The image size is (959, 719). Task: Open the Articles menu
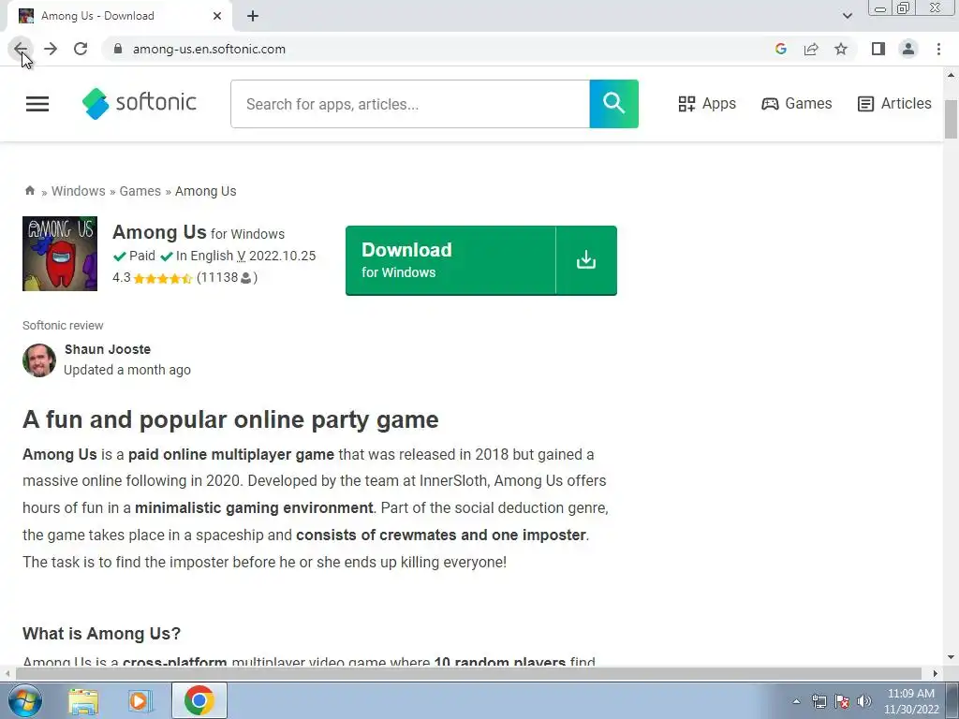[x=894, y=103]
